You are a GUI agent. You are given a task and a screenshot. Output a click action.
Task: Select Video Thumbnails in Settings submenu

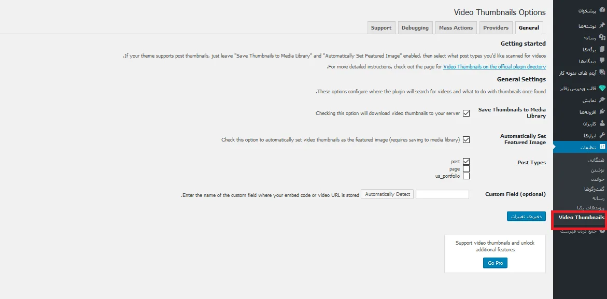click(x=582, y=218)
